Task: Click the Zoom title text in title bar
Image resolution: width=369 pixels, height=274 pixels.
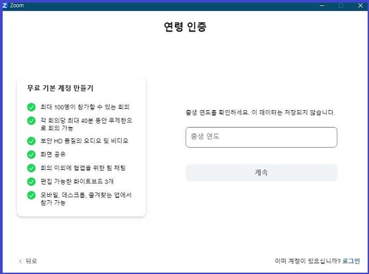Action: 17,5
